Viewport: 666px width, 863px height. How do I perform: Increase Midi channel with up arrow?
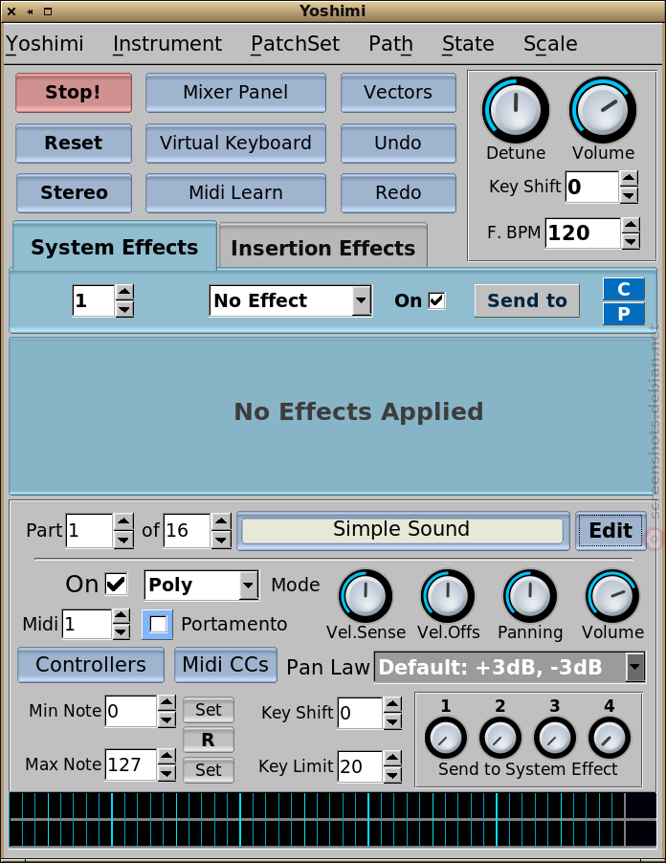122,616
